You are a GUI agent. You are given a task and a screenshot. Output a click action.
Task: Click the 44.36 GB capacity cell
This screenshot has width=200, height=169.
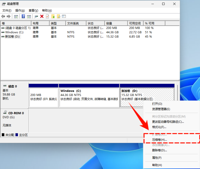click(x=112, y=32)
